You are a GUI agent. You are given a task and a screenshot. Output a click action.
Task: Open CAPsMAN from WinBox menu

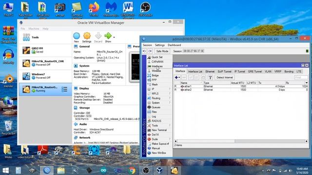(x=157, y=62)
